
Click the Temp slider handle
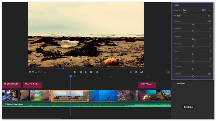[193, 54]
